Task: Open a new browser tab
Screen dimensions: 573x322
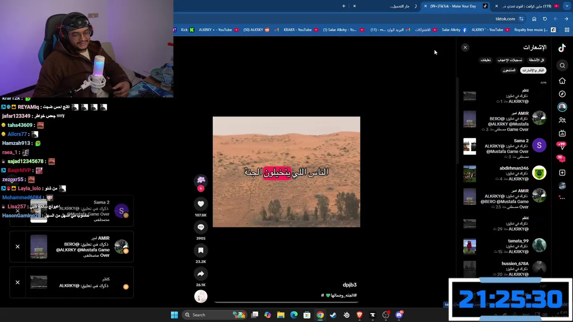Action: tap(344, 6)
